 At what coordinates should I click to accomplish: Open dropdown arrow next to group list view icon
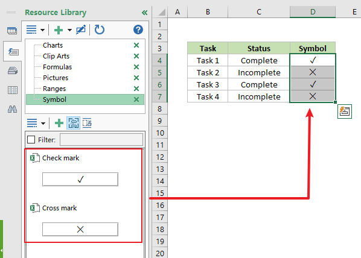42,30
